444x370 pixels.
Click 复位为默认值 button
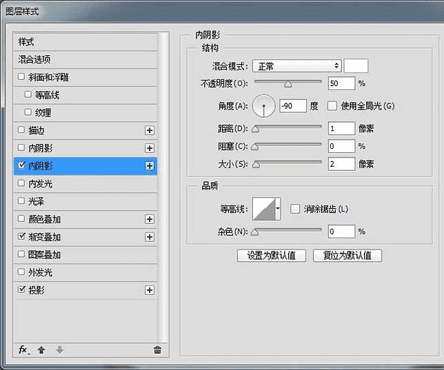point(347,256)
